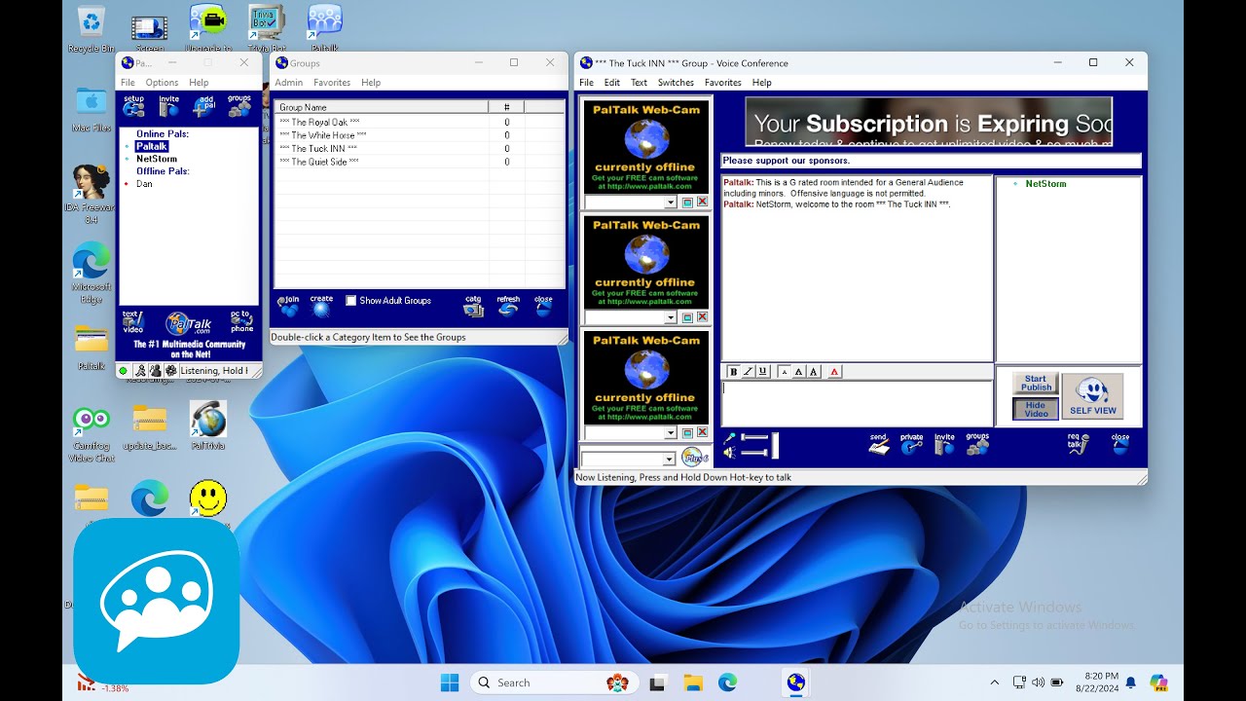Viewport: 1246px width, 701px height.
Task: Toggle italic text formatting
Action: pyautogui.click(x=748, y=372)
